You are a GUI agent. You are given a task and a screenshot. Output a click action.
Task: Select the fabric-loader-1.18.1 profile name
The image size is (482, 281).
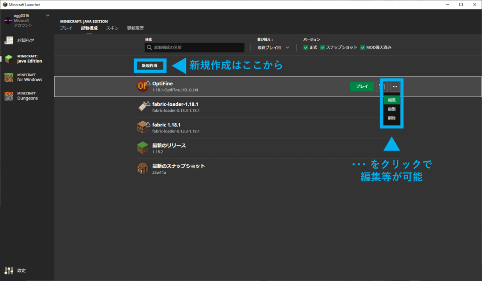175,104
